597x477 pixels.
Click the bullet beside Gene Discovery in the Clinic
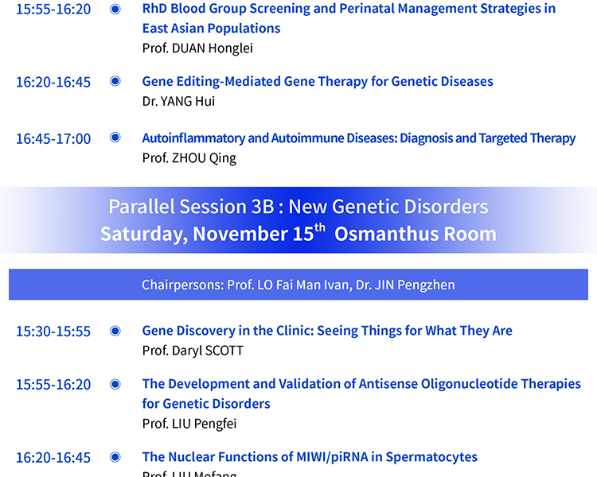(x=115, y=331)
